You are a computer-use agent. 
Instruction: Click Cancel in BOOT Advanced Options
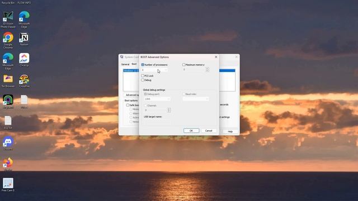pyautogui.click(x=209, y=131)
